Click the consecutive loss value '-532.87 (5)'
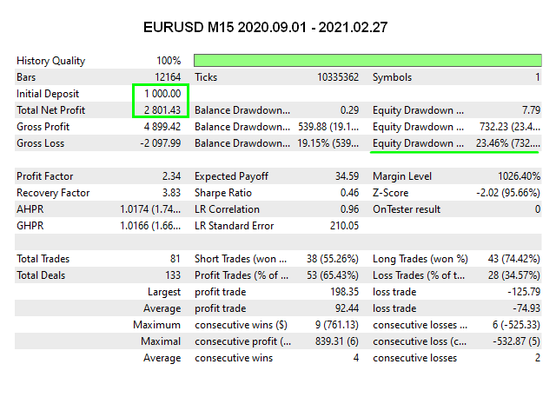 click(516, 341)
